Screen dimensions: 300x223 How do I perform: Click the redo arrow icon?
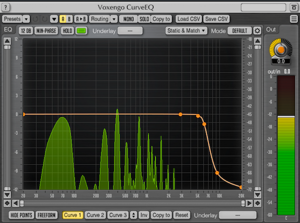[x=44, y=19]
